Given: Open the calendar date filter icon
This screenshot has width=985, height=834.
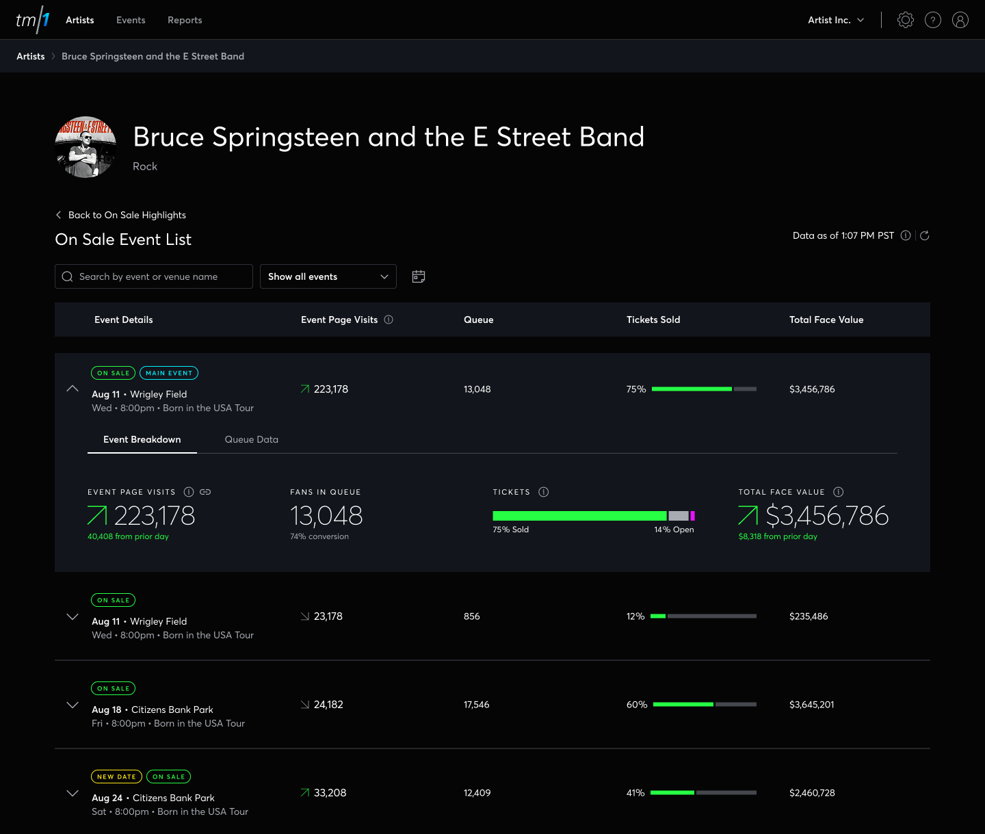Looking at the screenshot, I should click(419, 276).
